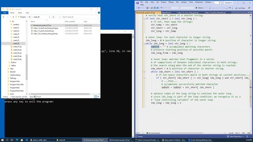Select video_7_6_compare_string_parts.py file in Explorer
The width and height of the screenshot is (253, 142).
tap(45, 34)
